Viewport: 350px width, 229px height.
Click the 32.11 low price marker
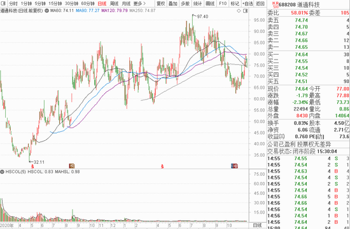click(x=39, y=162)
